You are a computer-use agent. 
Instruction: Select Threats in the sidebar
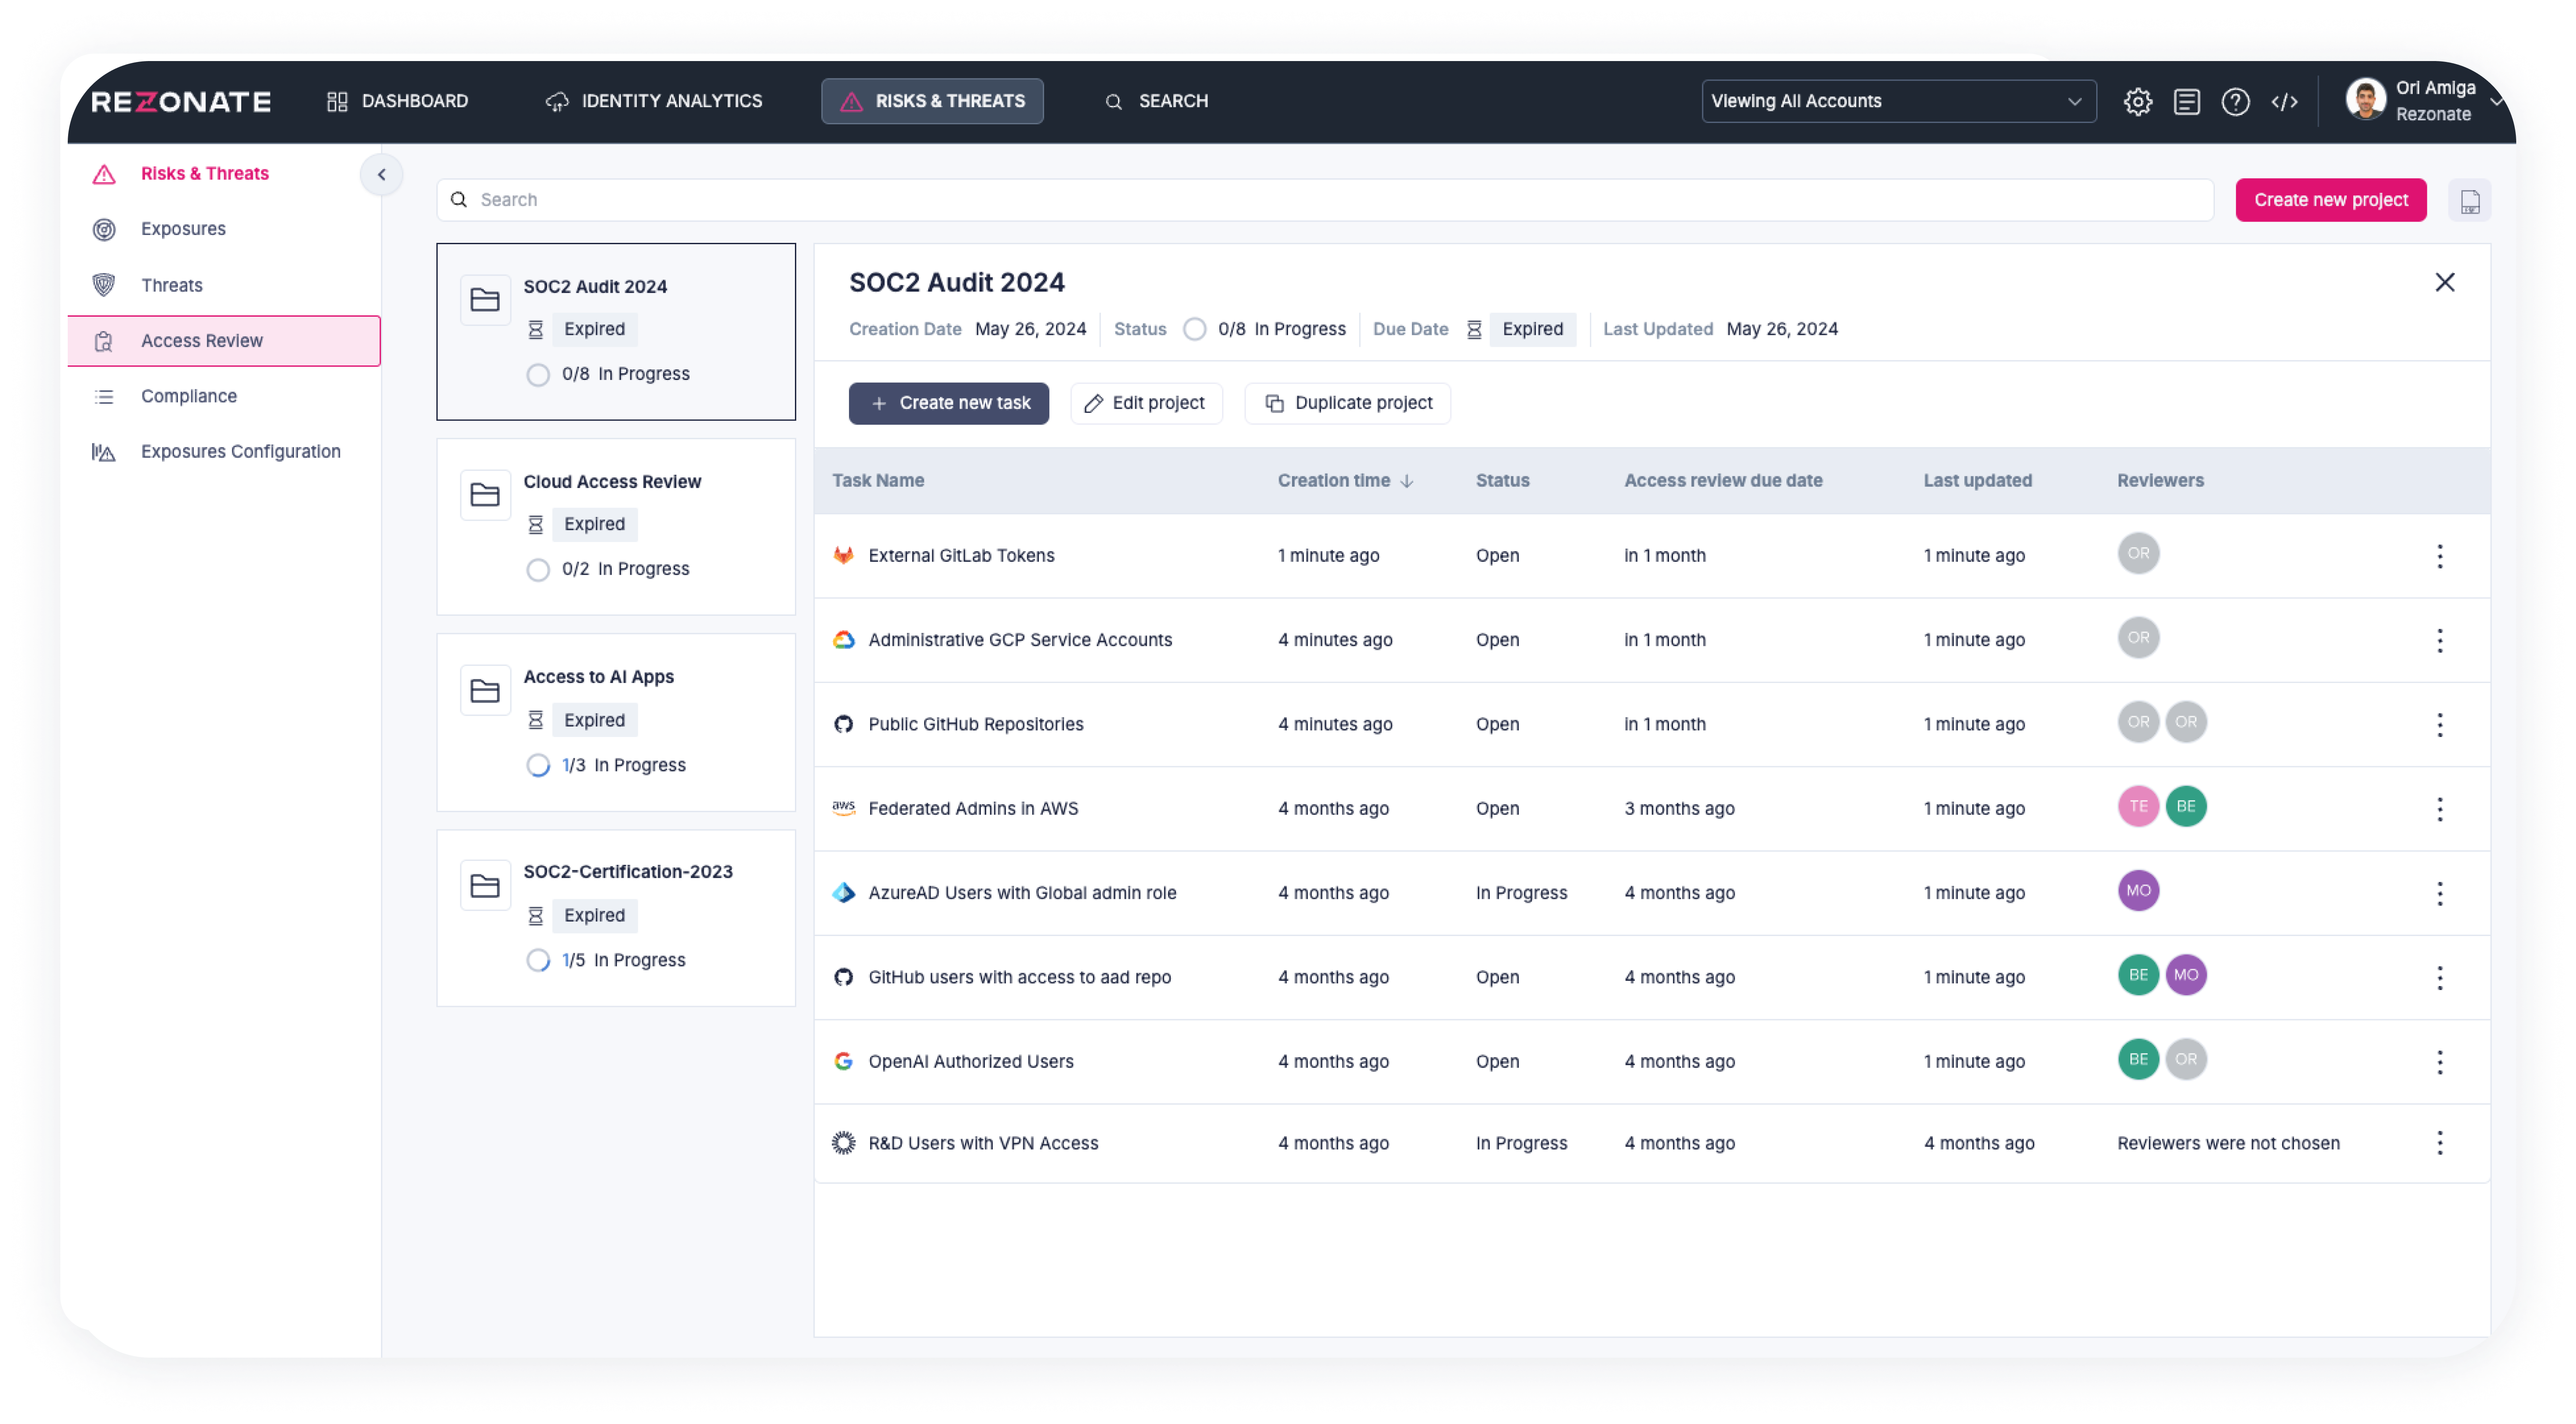(x=172, y=286)
